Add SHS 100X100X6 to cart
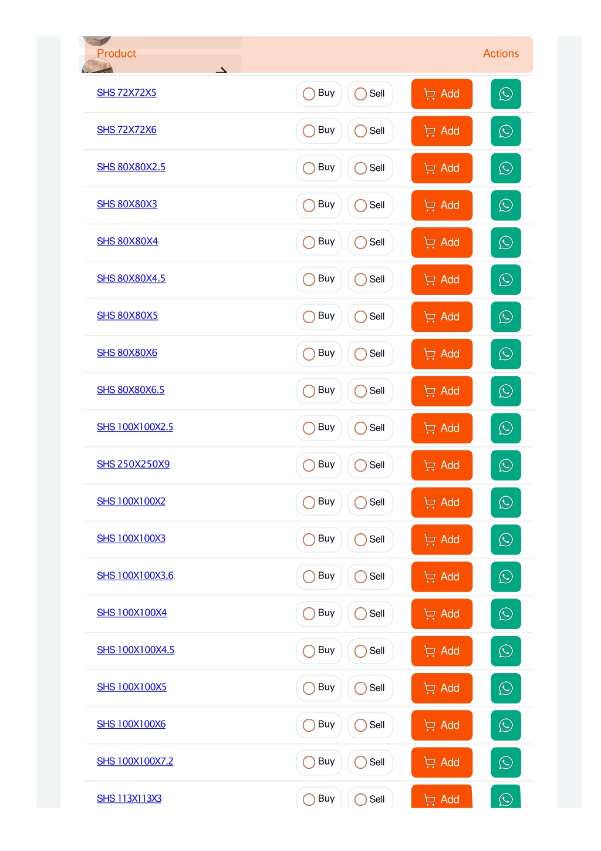The width and height of the screenshot is (601, 851). (441, 725)
